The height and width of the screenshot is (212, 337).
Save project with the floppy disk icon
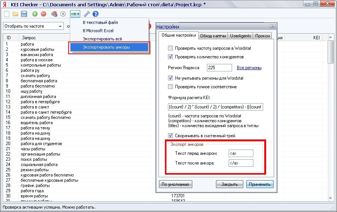point(24,14)
